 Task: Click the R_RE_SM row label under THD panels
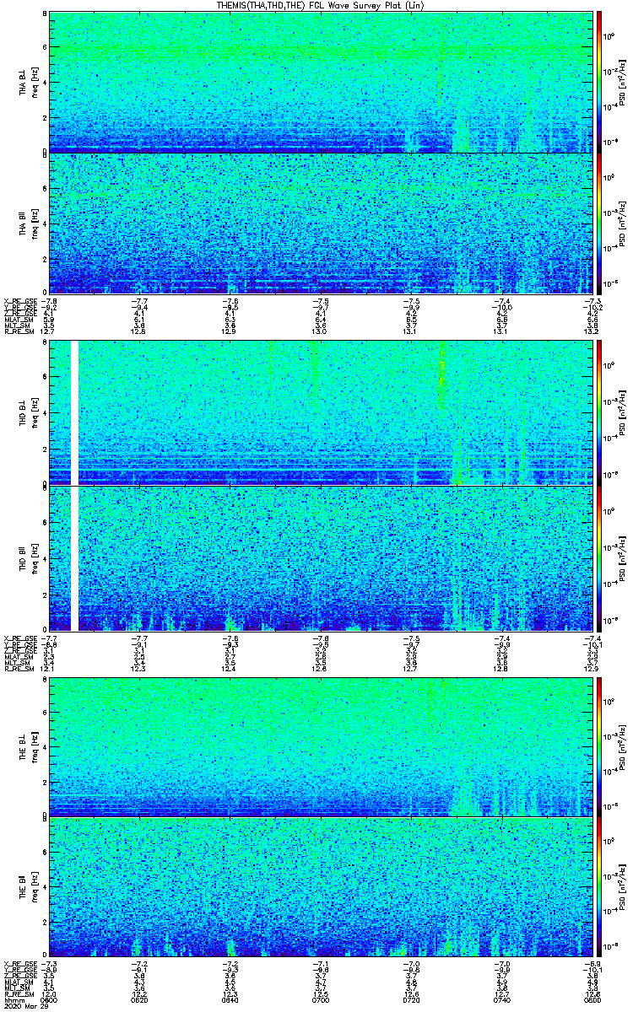pos(19,669)
